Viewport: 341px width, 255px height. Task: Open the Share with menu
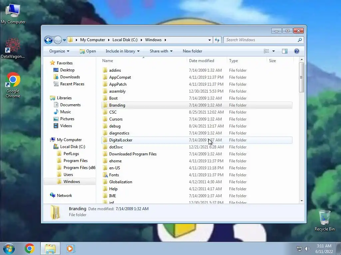161,51
